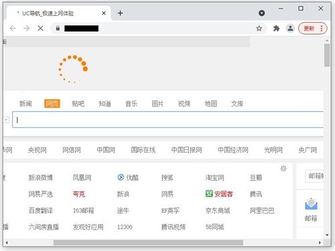Select the 贴吧 search tab
This screenshot has height=251, width=335.
pyautogui.click(x=78, y=104)
